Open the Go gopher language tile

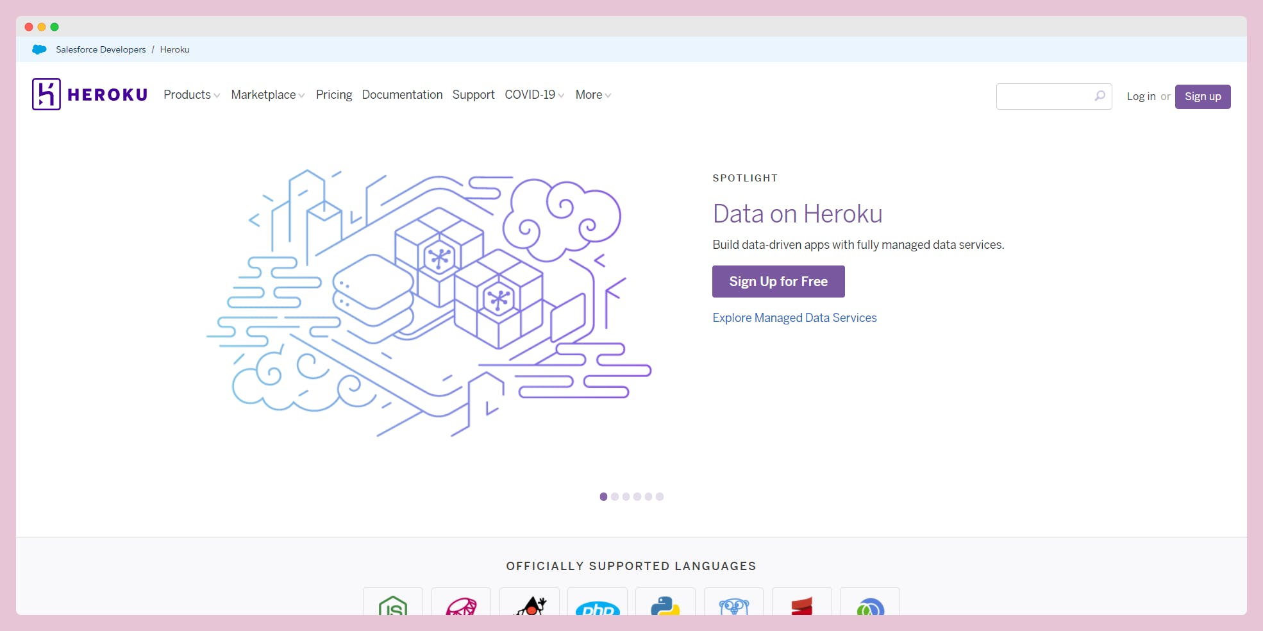733,602
